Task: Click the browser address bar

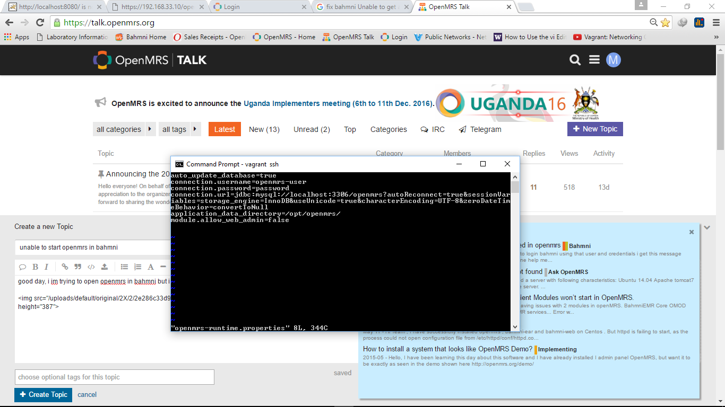Action: (350, 23)
